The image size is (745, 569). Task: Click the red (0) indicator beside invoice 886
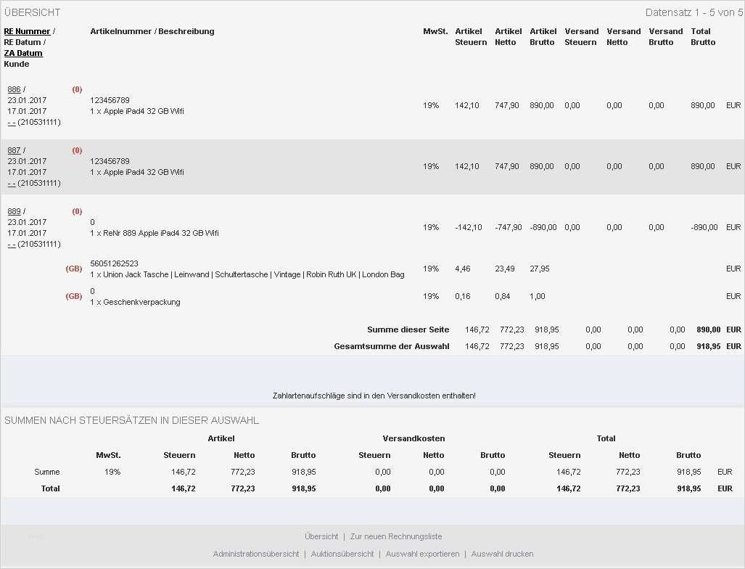pyautogui.click(x=76, y=89)
